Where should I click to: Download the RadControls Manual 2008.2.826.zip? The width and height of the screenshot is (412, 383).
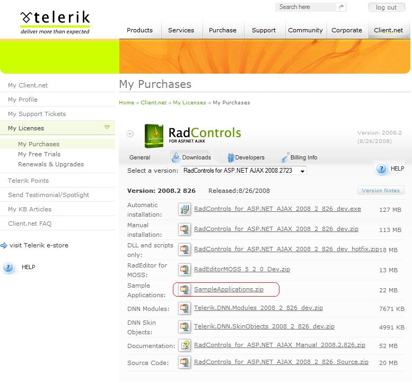click(x=279, y=345)
